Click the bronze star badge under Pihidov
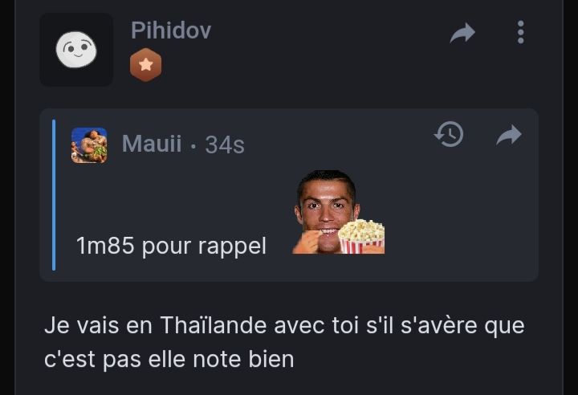This screenshot has width=578, height=395. pos(145,64)
